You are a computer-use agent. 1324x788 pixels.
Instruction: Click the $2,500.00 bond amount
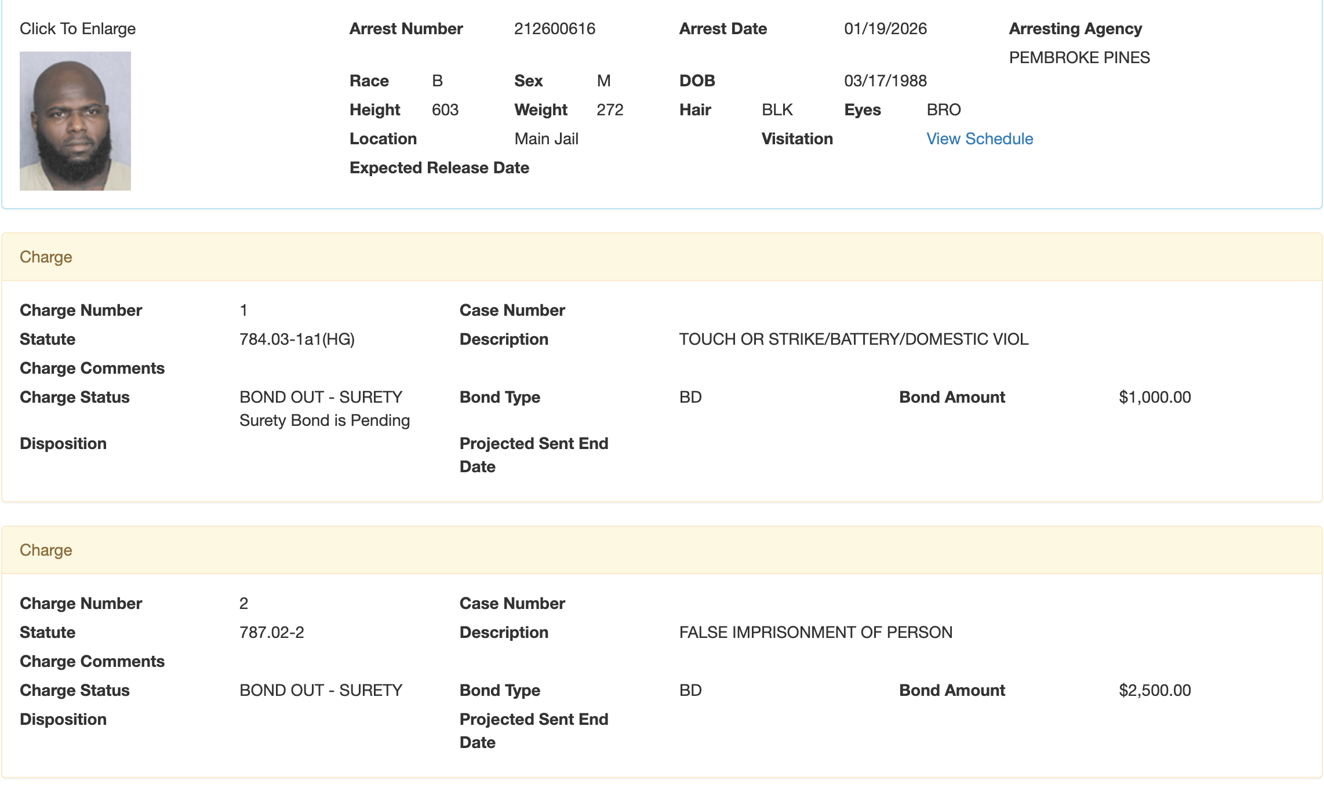[1154, 691]
